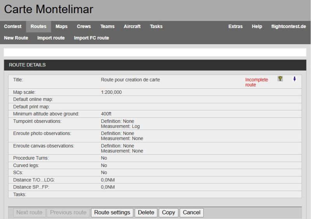Viewport: 311px width, 219px height.
Task: Open the Maps menu
Action: (61, 26)
